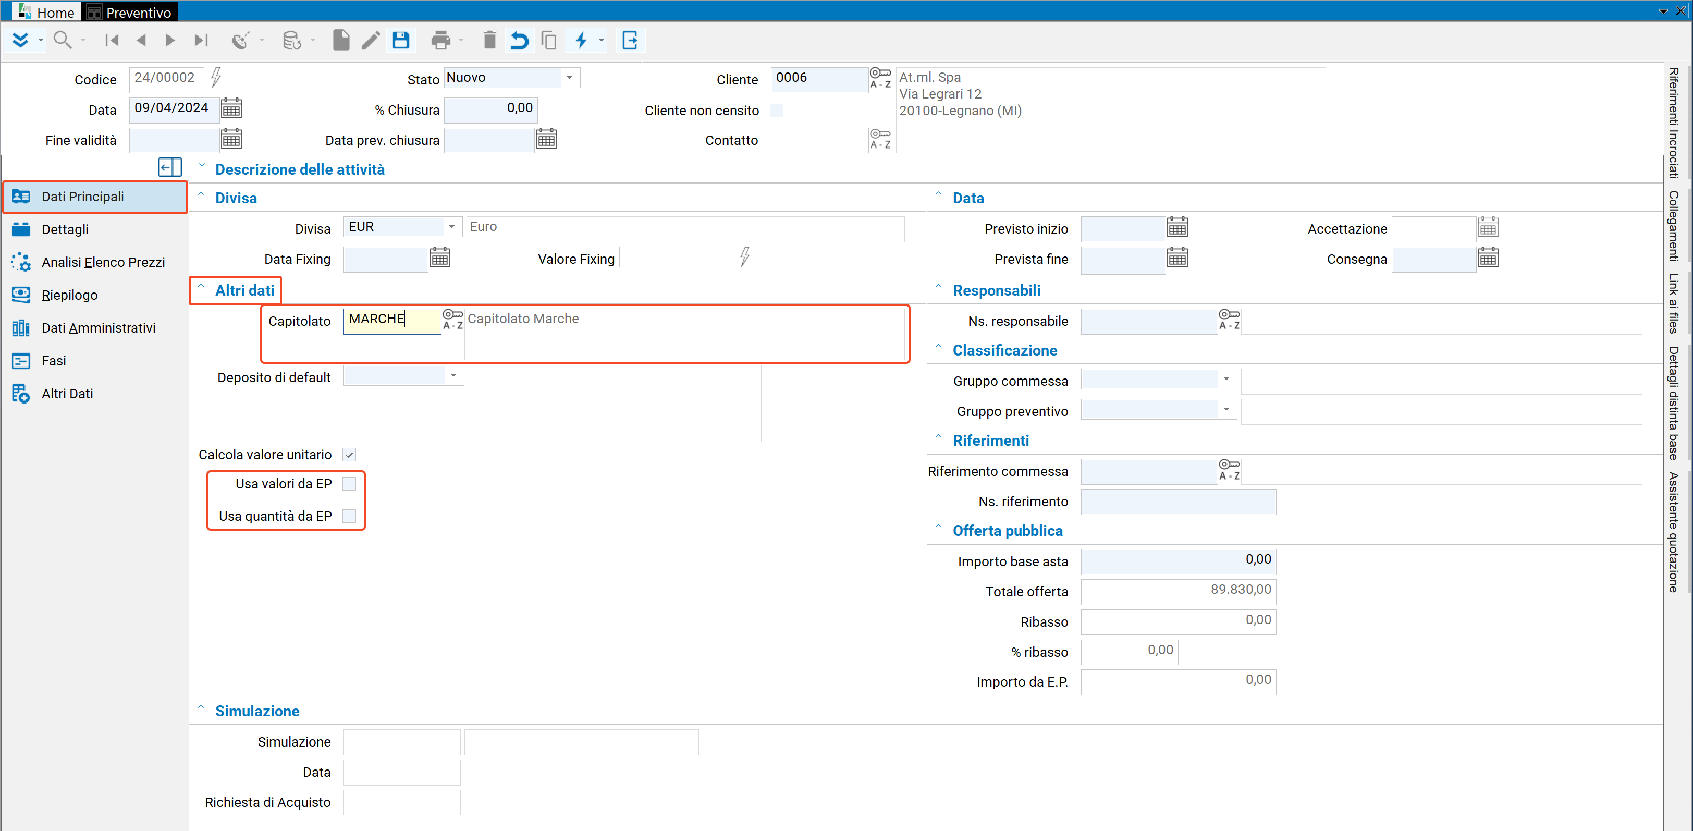Open calendar for Previsto inizio

(x=1177, y=227)
